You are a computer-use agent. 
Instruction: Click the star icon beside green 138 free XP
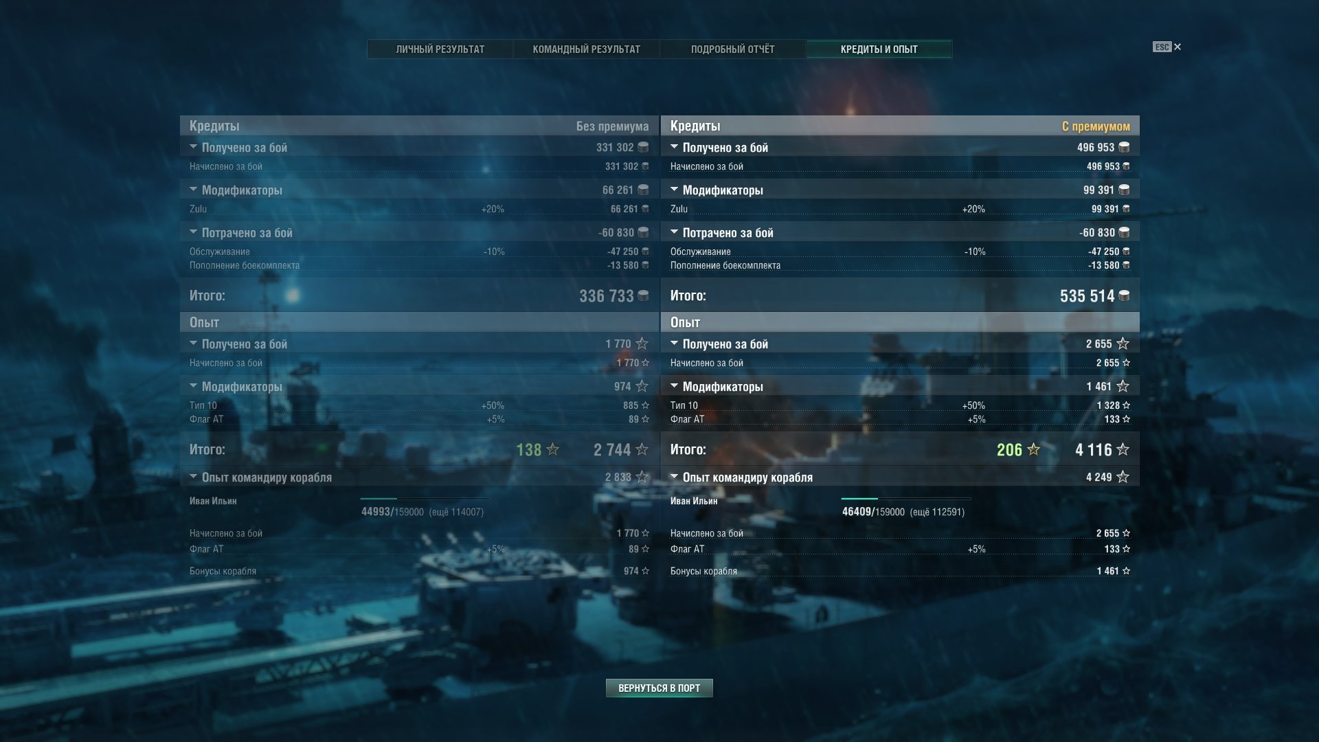(x=552, y=449)
